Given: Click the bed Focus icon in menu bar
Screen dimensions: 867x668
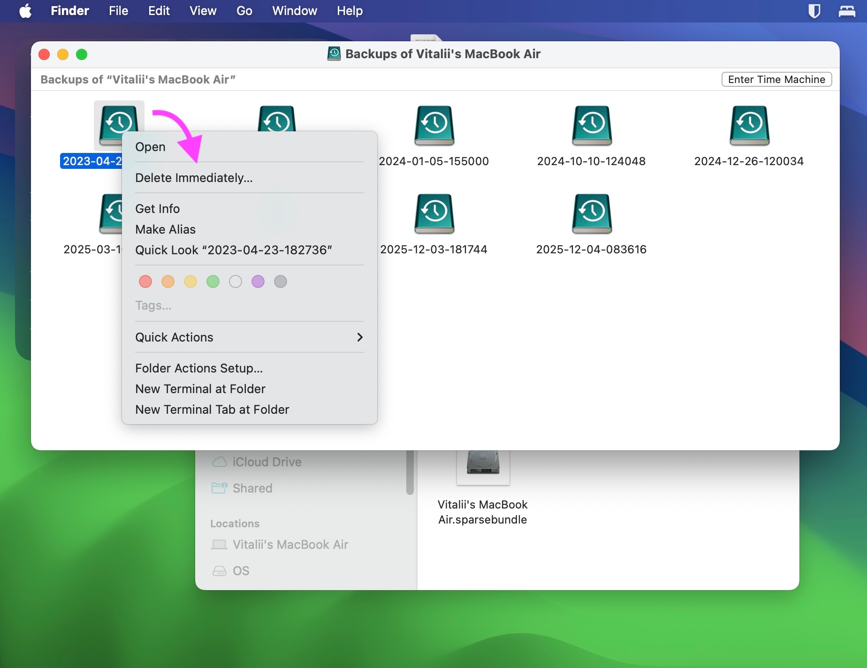Looking at the screenshot, I should [x=847, y=11].
